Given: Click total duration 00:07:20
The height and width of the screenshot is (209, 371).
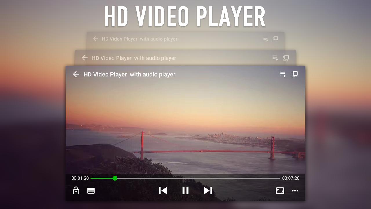Looking at the screenshot, I should 291,178.
